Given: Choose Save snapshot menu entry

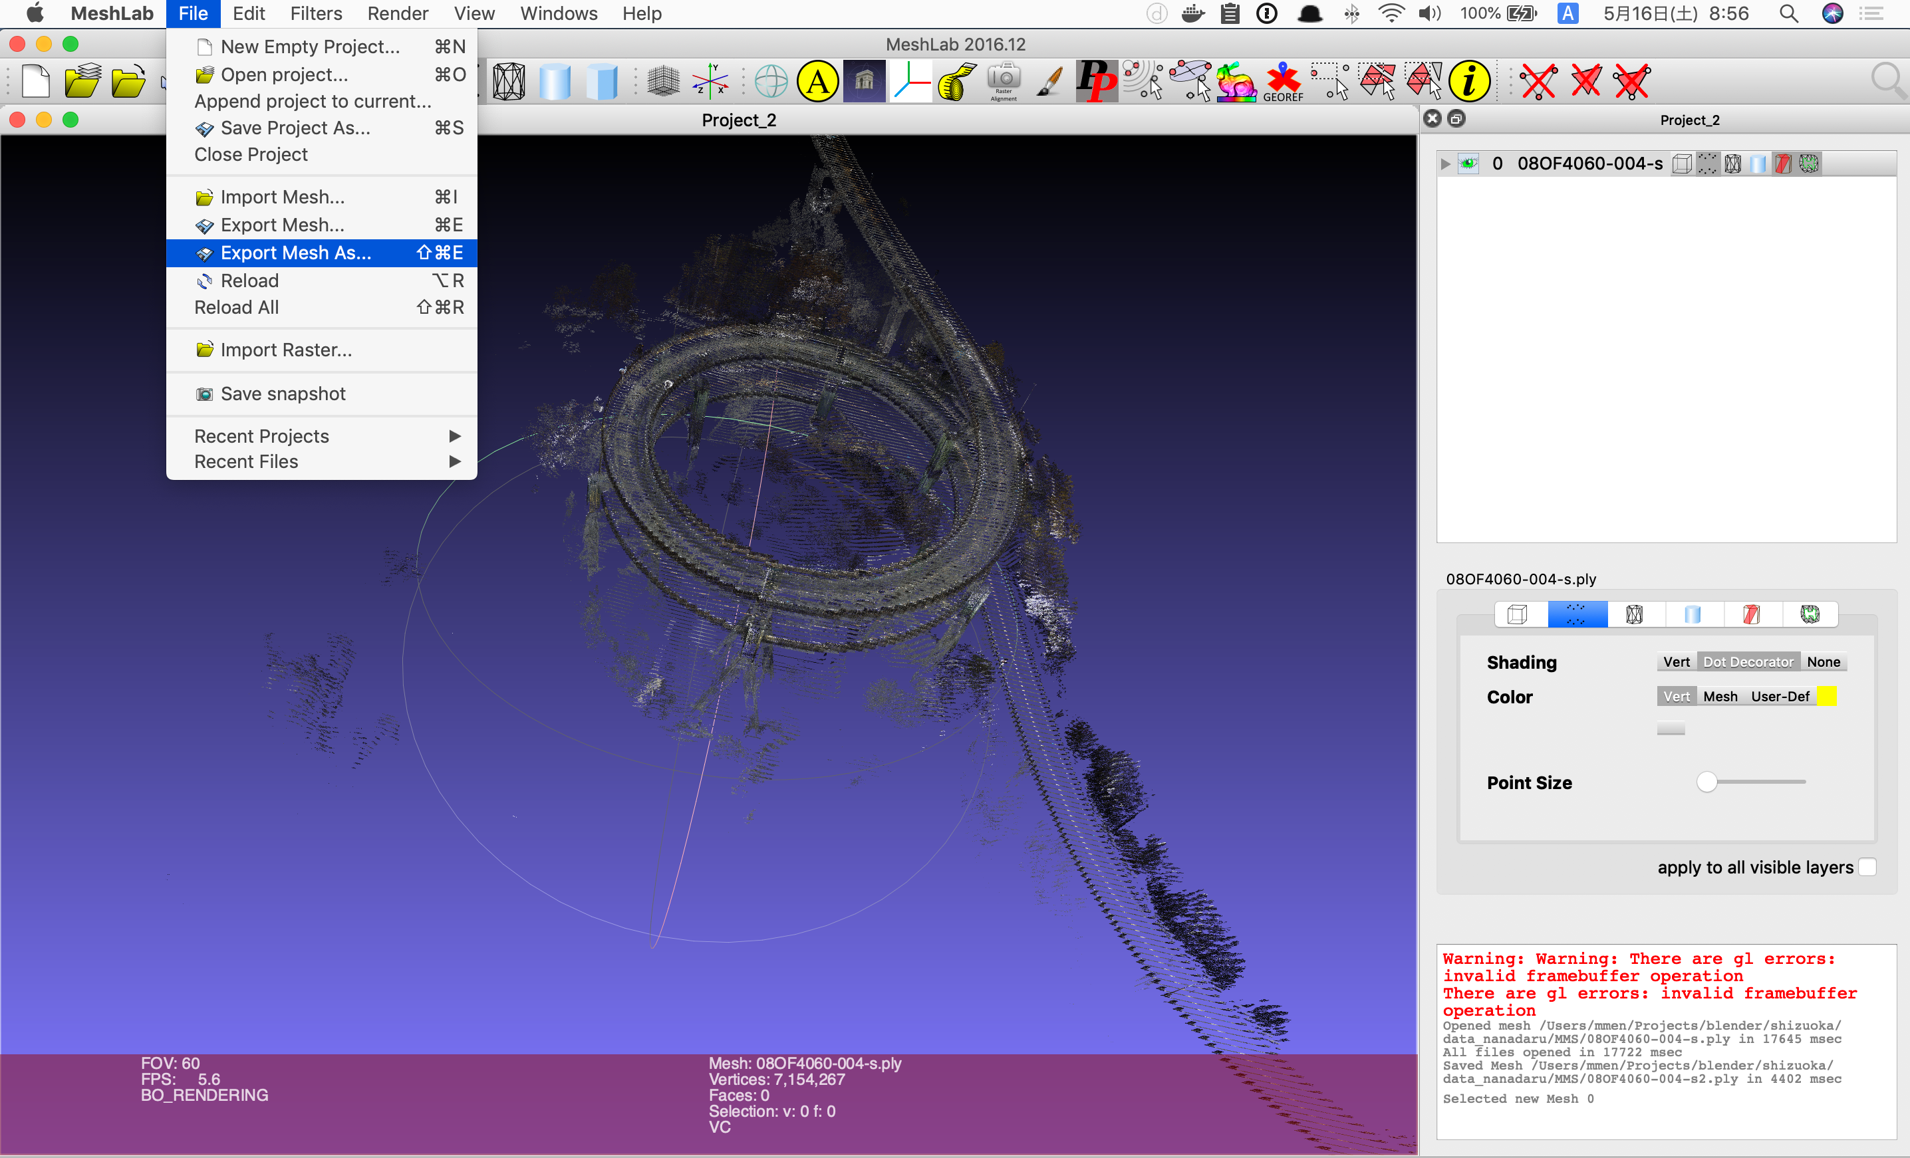Looking at the screenshot, I should point(322,394).
